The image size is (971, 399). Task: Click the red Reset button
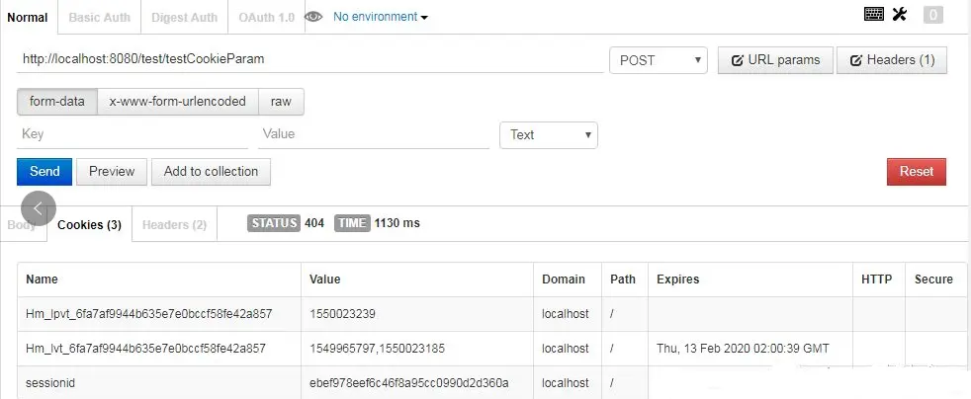click(916, 172)
